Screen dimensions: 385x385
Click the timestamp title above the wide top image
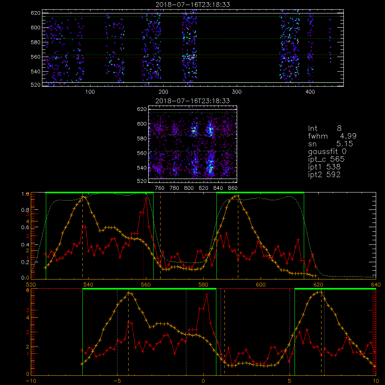(193, 5)
